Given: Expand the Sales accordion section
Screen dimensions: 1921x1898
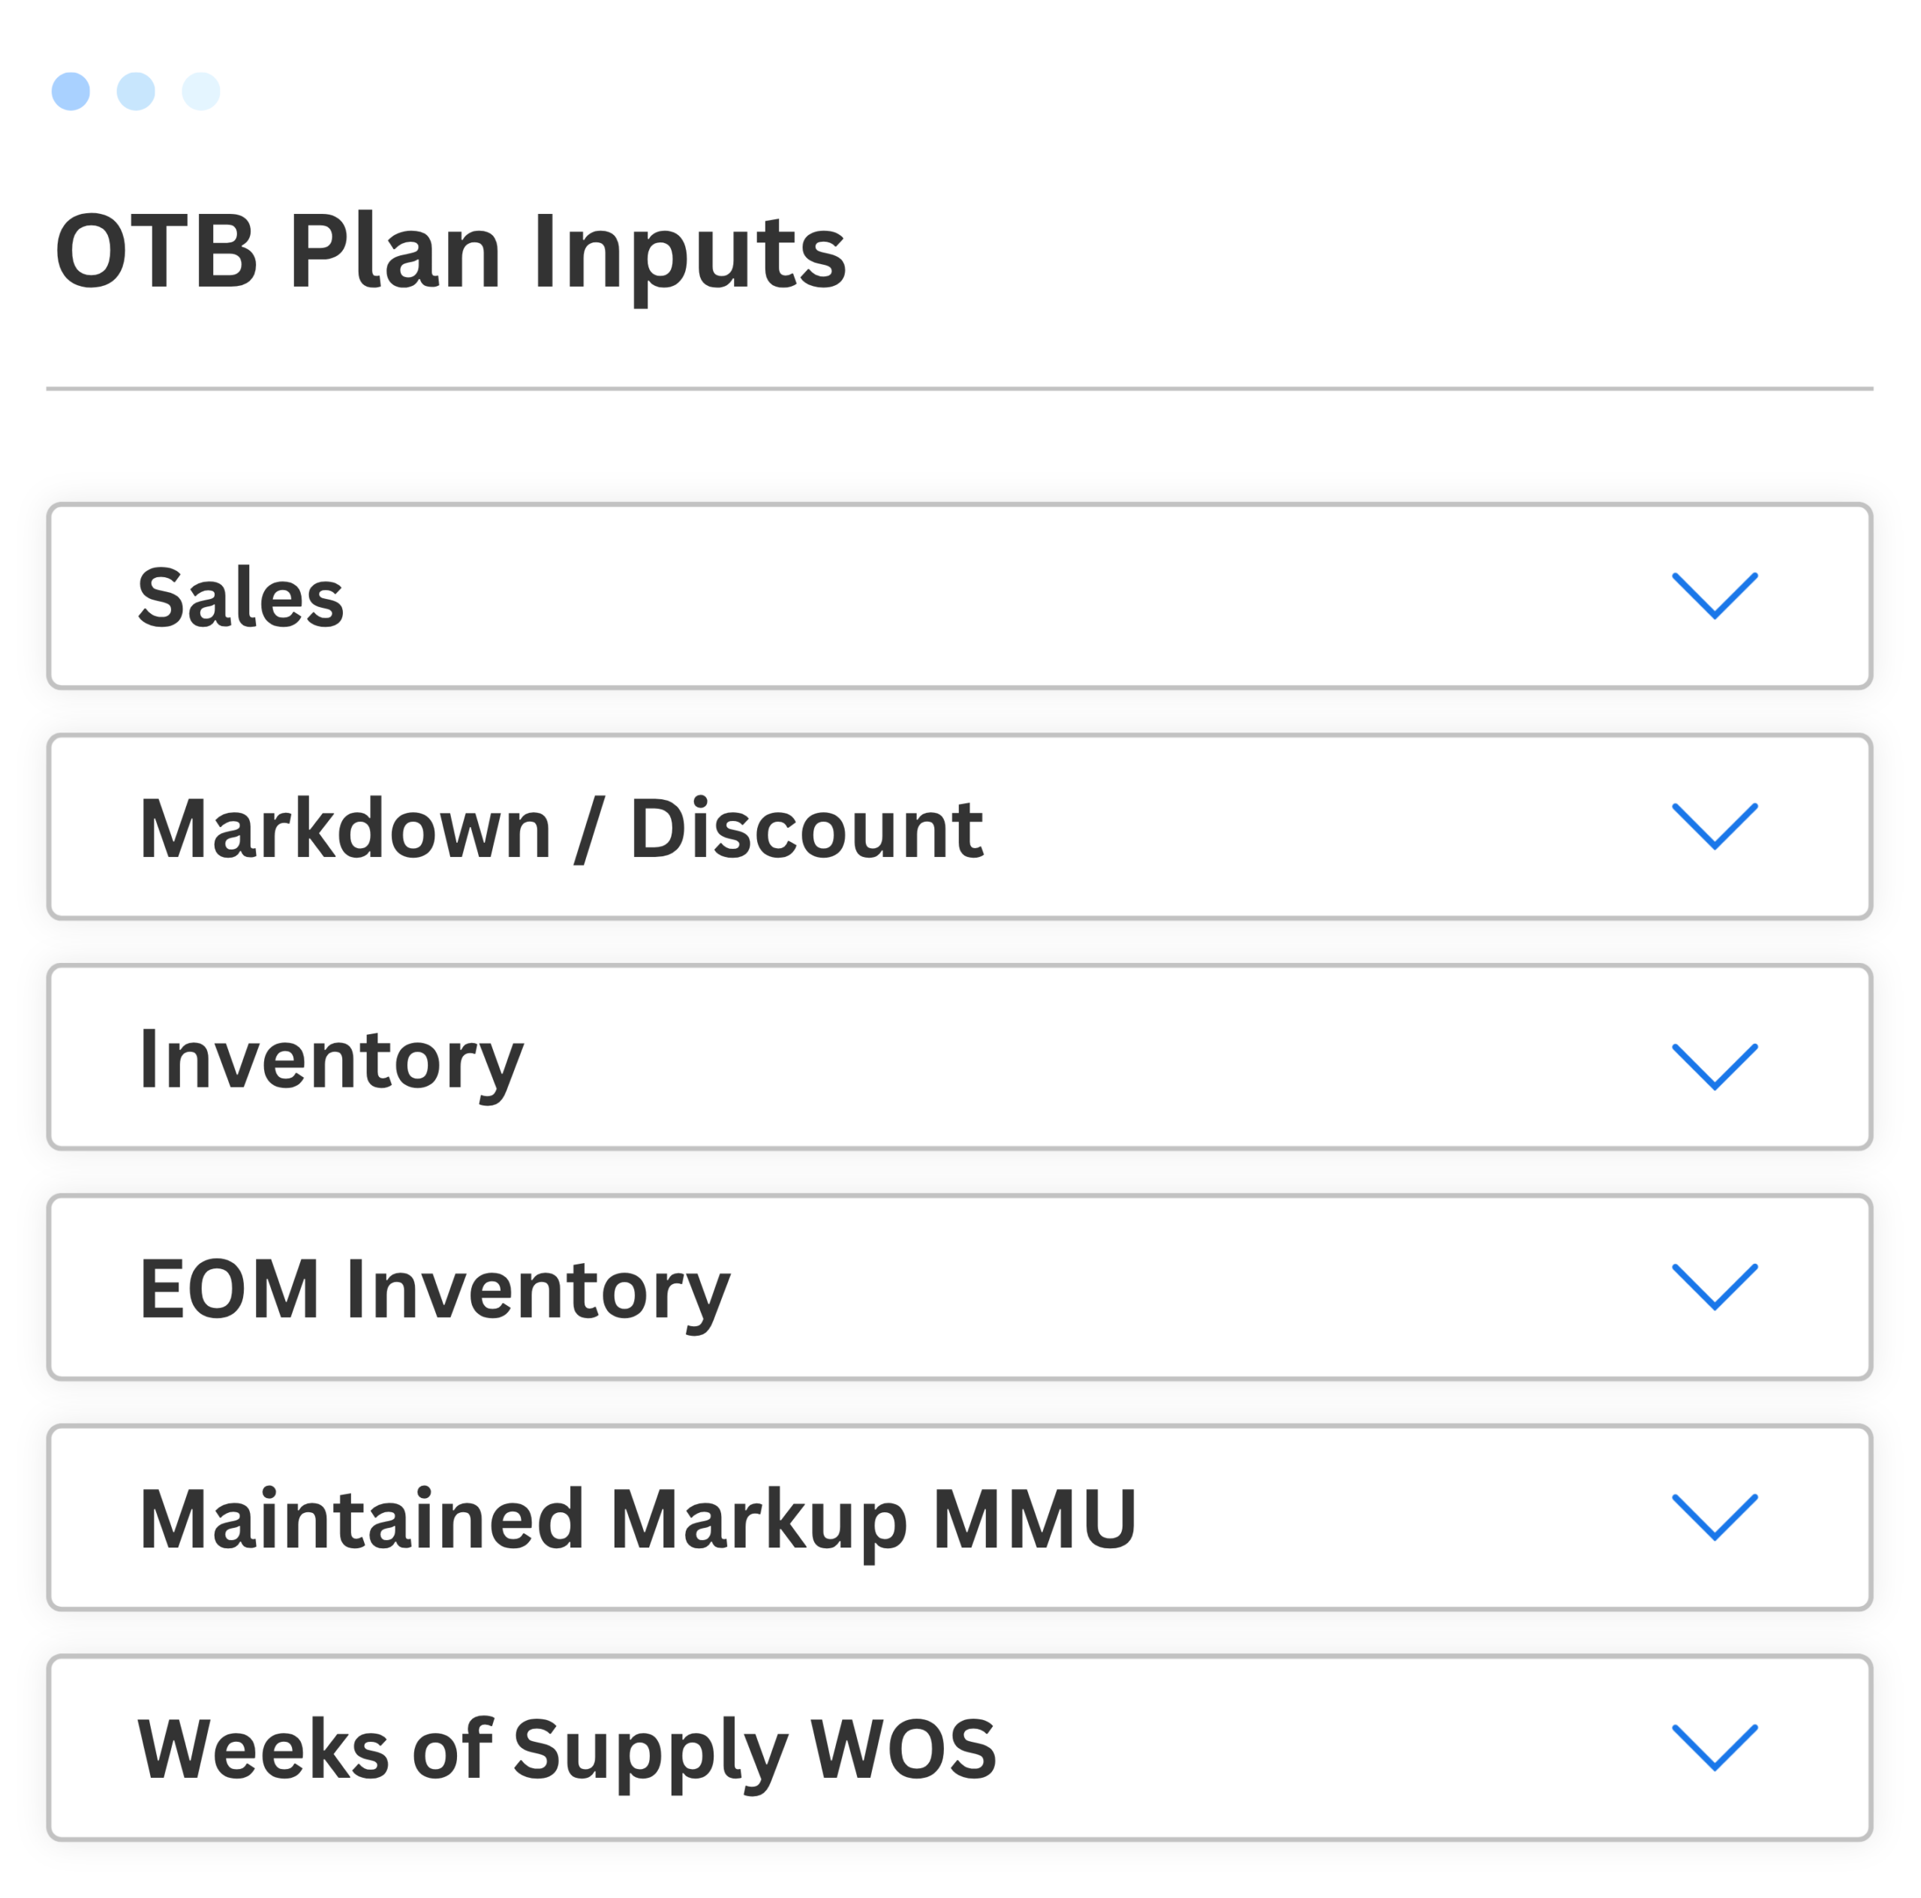Looking at the screenshot, I should 960,596.
